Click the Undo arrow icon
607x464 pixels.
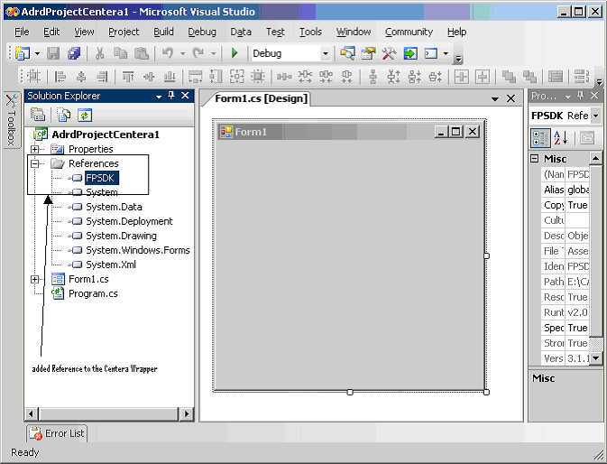pyautogui.click(x=168, y=53)
